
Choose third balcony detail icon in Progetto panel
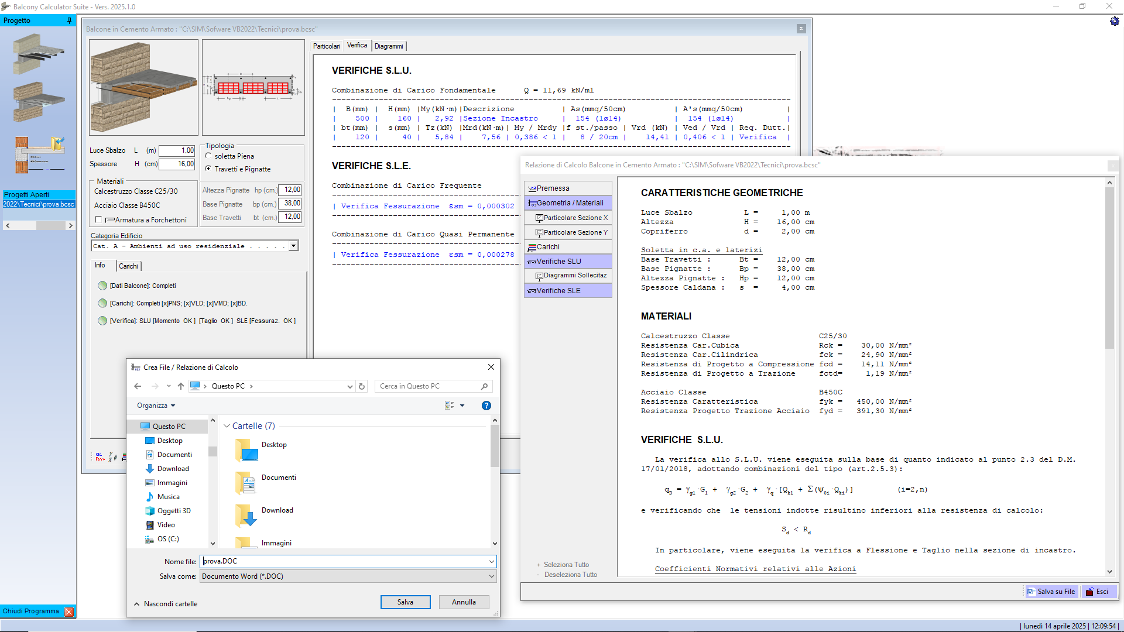coord(40,155)
